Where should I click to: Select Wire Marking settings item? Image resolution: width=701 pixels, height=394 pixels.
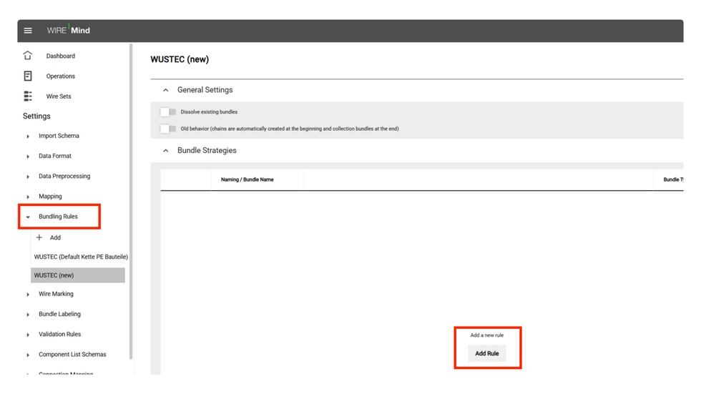[x=56, y=293]
